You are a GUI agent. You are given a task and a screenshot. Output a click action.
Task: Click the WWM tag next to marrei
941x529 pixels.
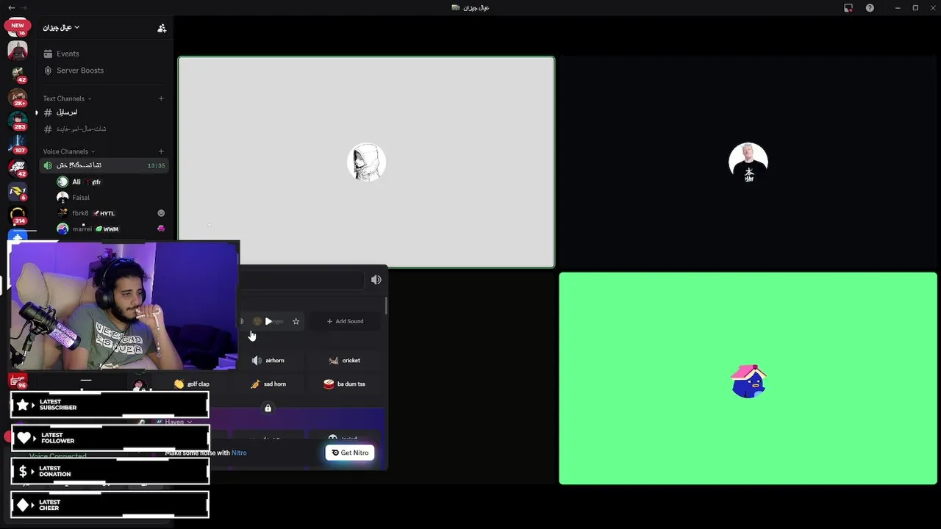click(x=107, y=229)
